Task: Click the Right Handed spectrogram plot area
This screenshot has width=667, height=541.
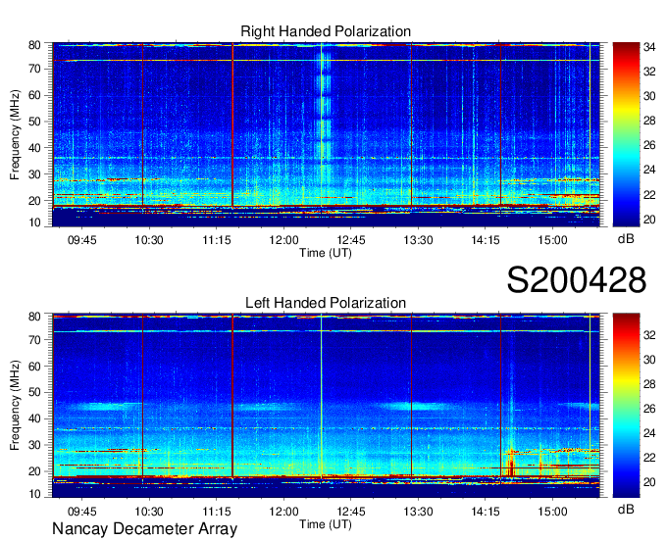Action: coord(326,134)
